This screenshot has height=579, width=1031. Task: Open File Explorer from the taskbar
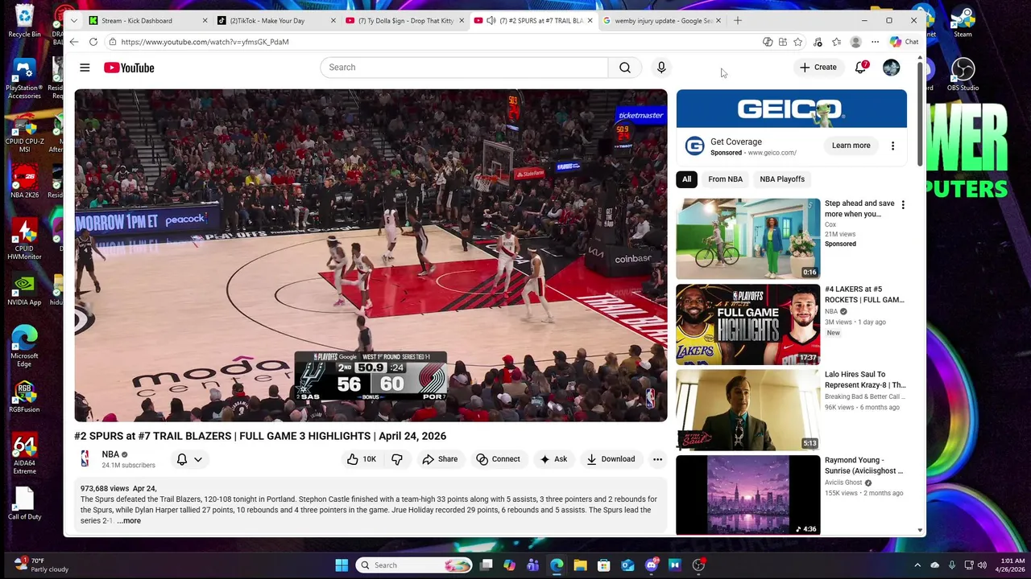(x=580, y=565)
